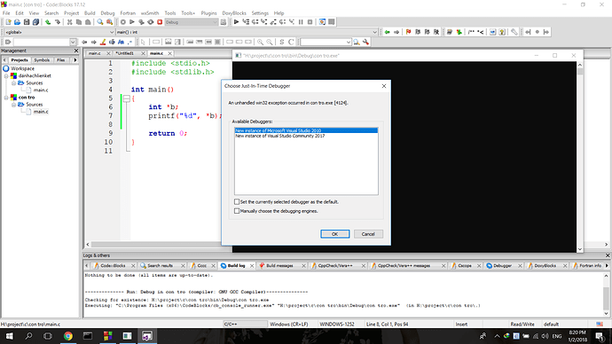Screen dimensions: 612x344
Task: Open the Plugins menu
Action: point(208,13)
